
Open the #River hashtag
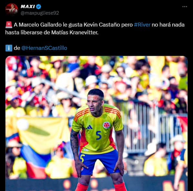[142, 25]
